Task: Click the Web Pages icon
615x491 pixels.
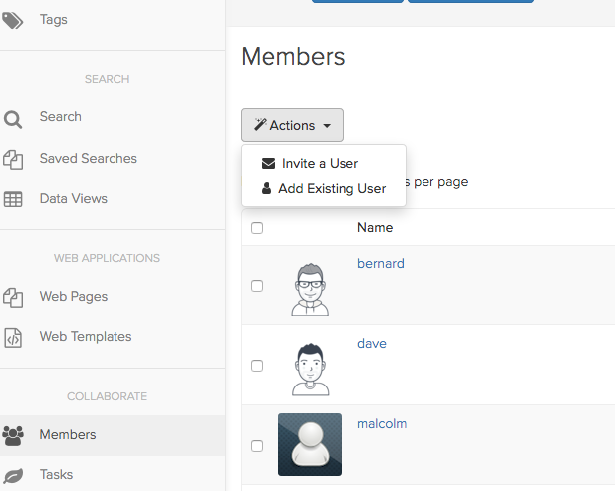Action: pos(13,297)
